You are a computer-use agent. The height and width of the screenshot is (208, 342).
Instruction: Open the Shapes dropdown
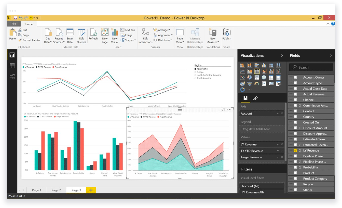(128, 40)
